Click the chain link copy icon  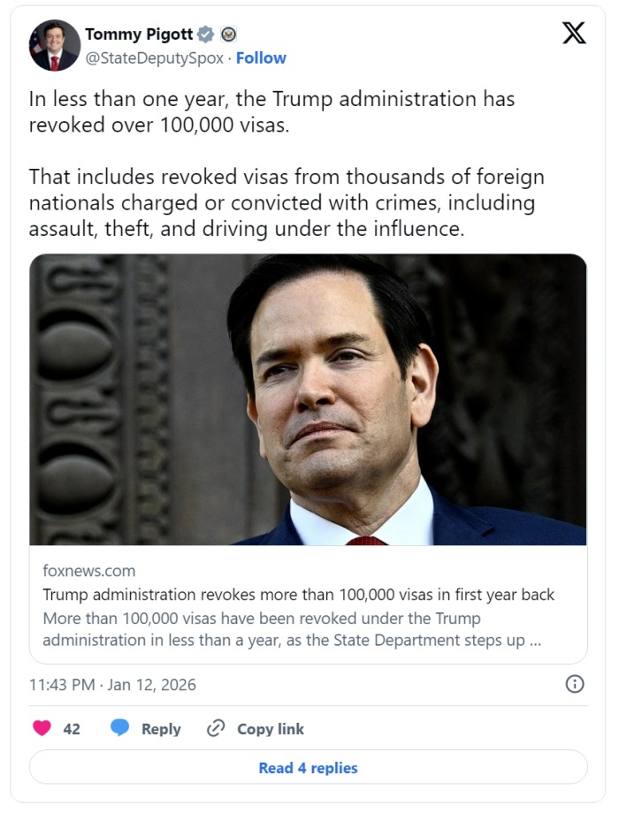(216, 729)
